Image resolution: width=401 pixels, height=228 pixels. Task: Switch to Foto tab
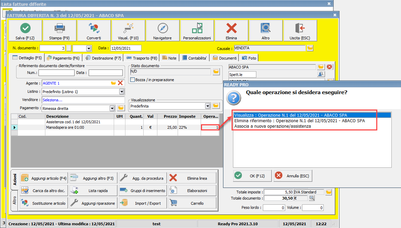[x=249, y=58]
